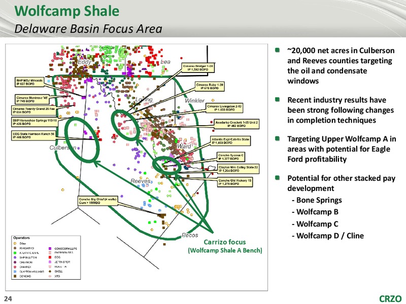Click the Anadarko brown legend marker
Image resolution: width=406 pixels, height=304 pixels.
[15, 248]
